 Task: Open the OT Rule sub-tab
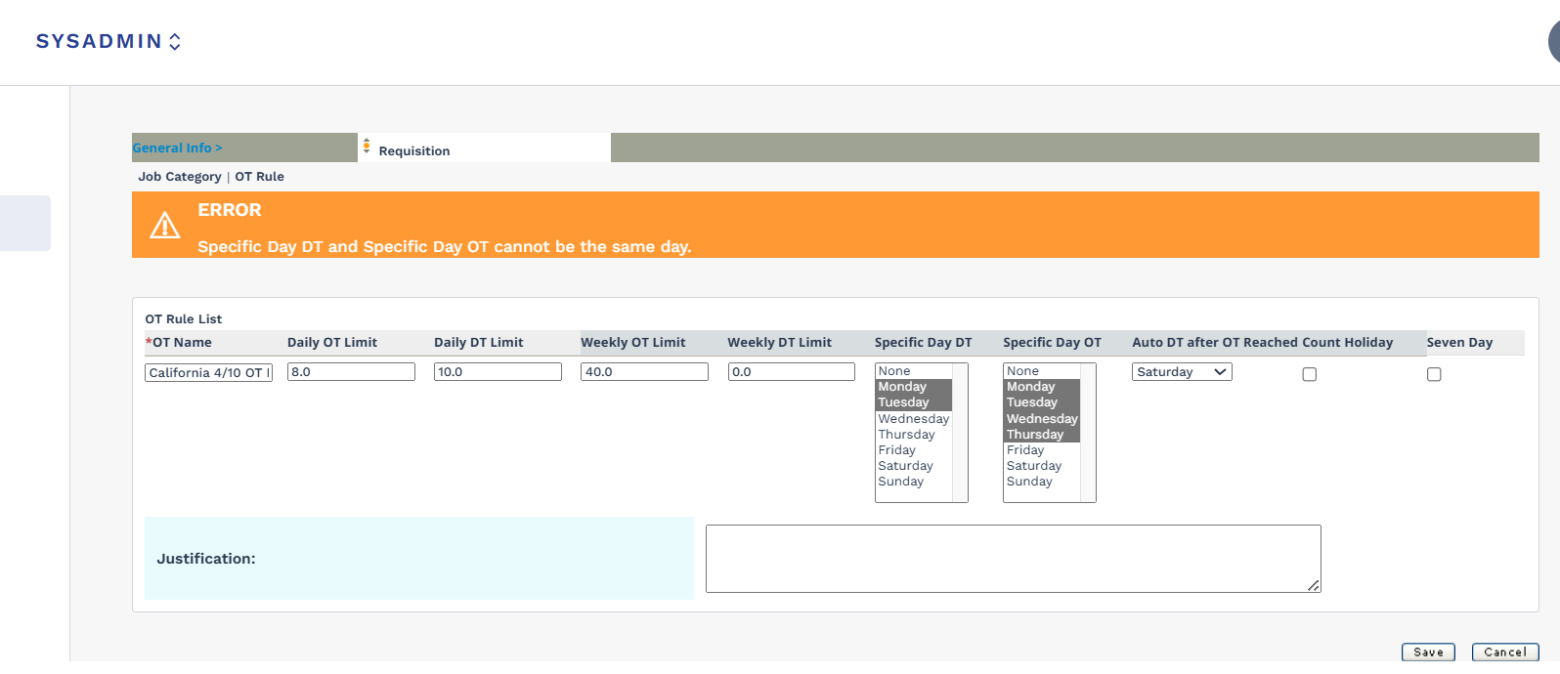tap(260, 177)
